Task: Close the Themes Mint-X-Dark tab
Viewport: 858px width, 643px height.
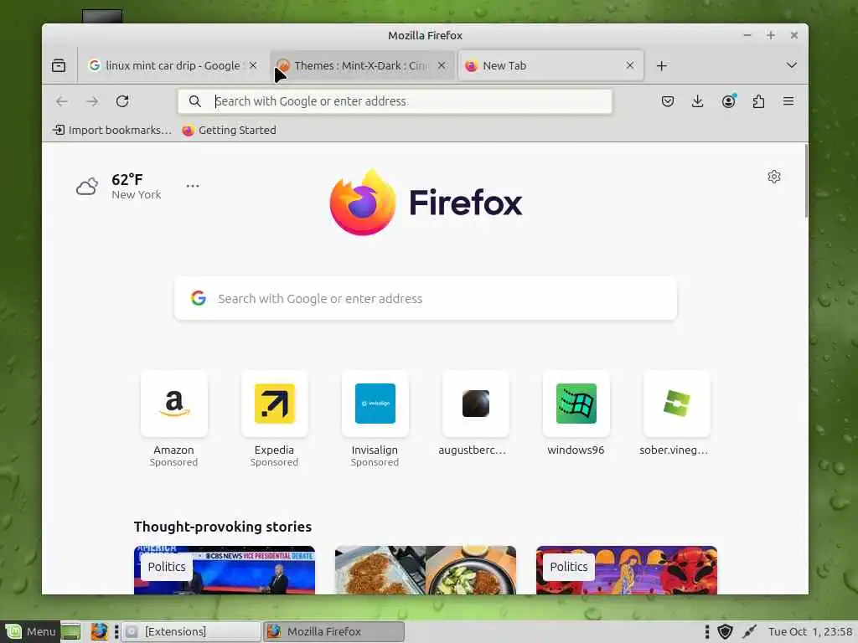Action: tap(442, 65)
